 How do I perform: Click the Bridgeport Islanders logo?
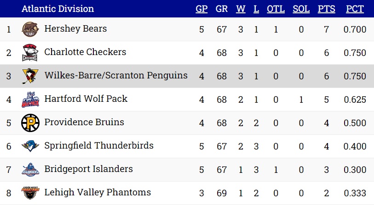pos(30,170)
